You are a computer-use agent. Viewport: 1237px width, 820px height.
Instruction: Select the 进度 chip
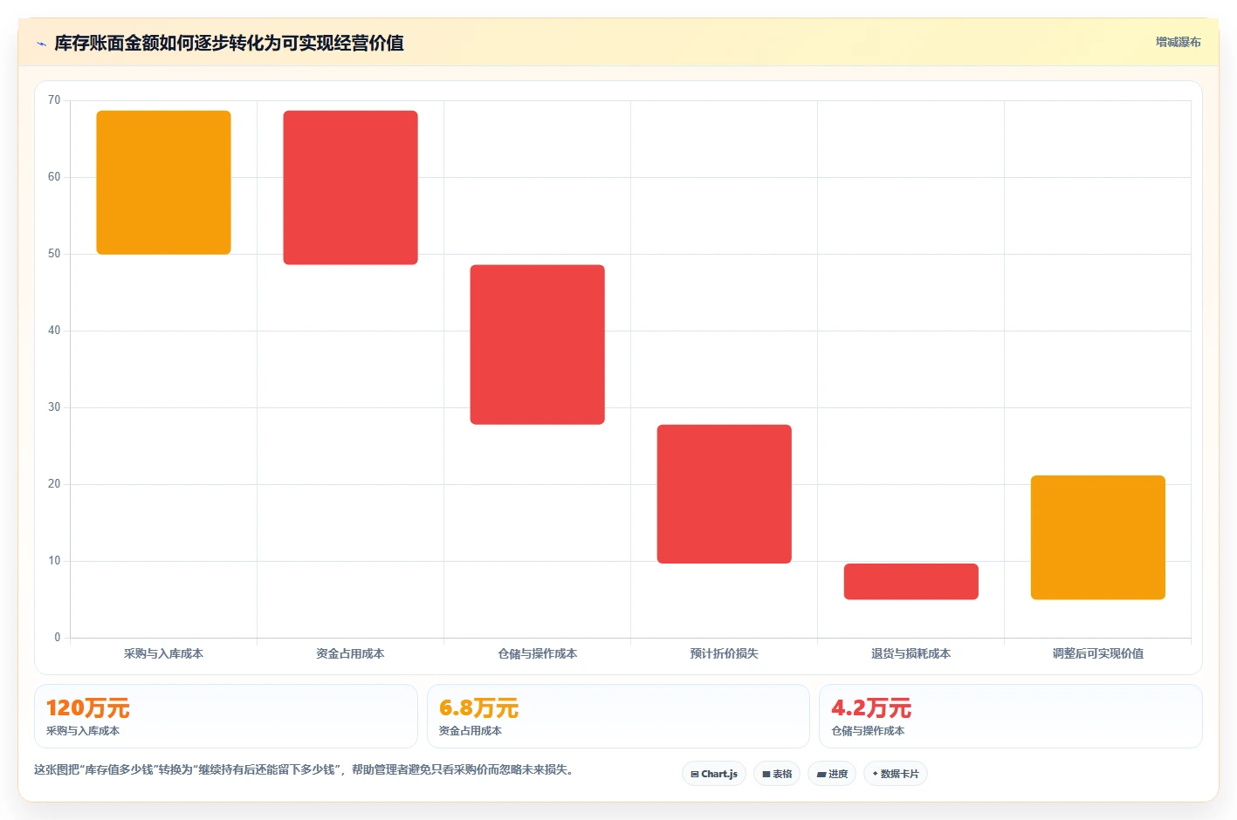tap(832, 774)
